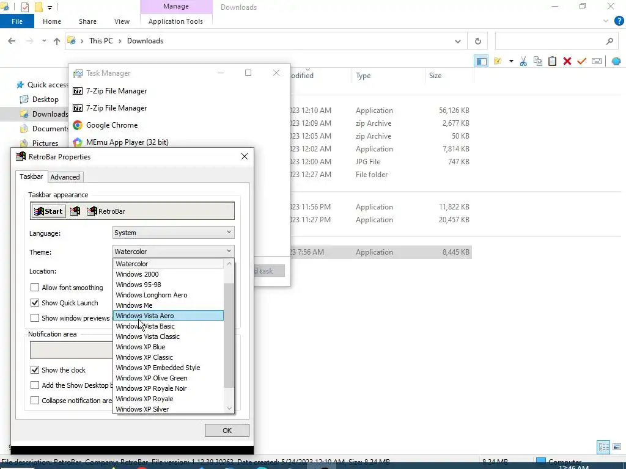Click the Rename toolbar icon
Image resolution: width=626 pixels, height=469 pixels.
click(x=597, y=62)
